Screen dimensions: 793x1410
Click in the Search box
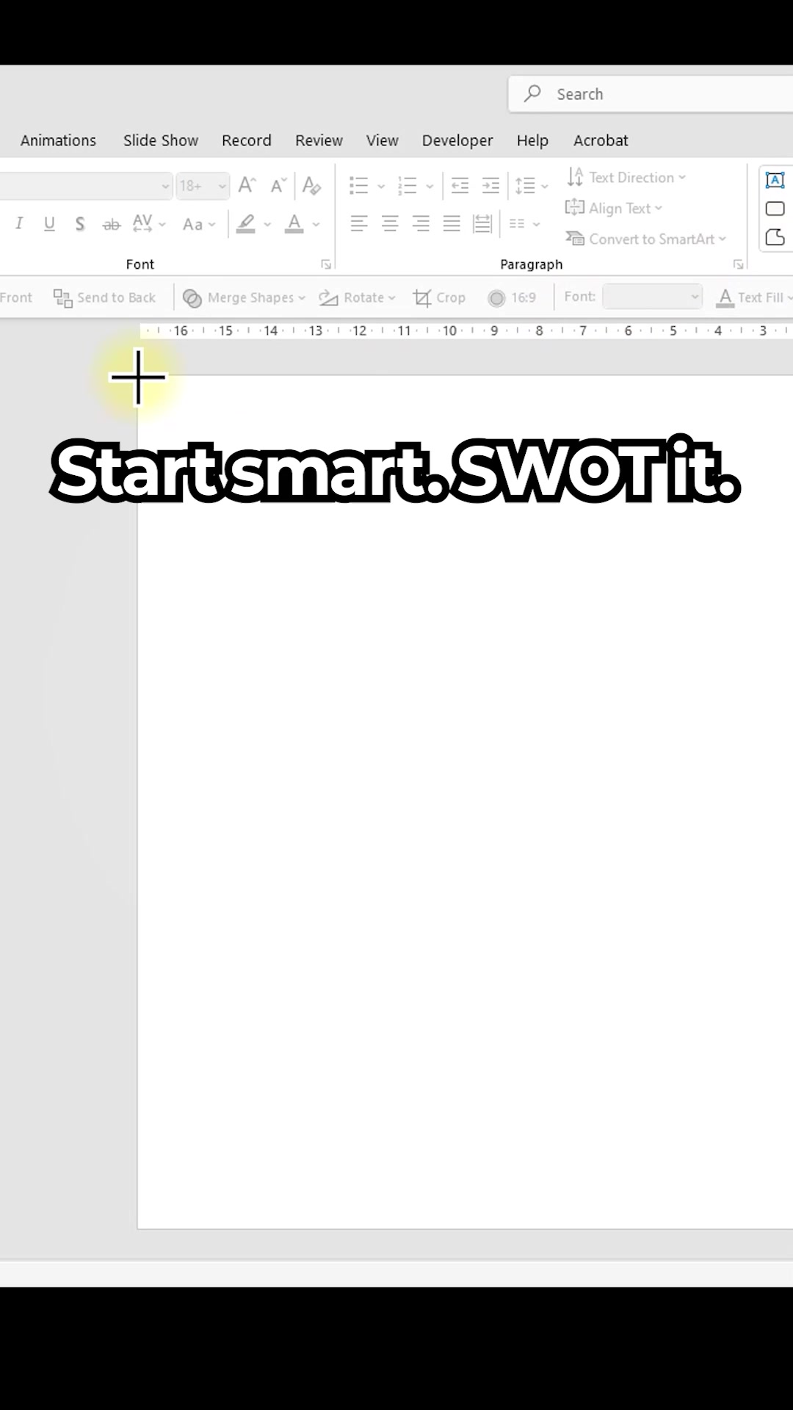coord(651,94)
